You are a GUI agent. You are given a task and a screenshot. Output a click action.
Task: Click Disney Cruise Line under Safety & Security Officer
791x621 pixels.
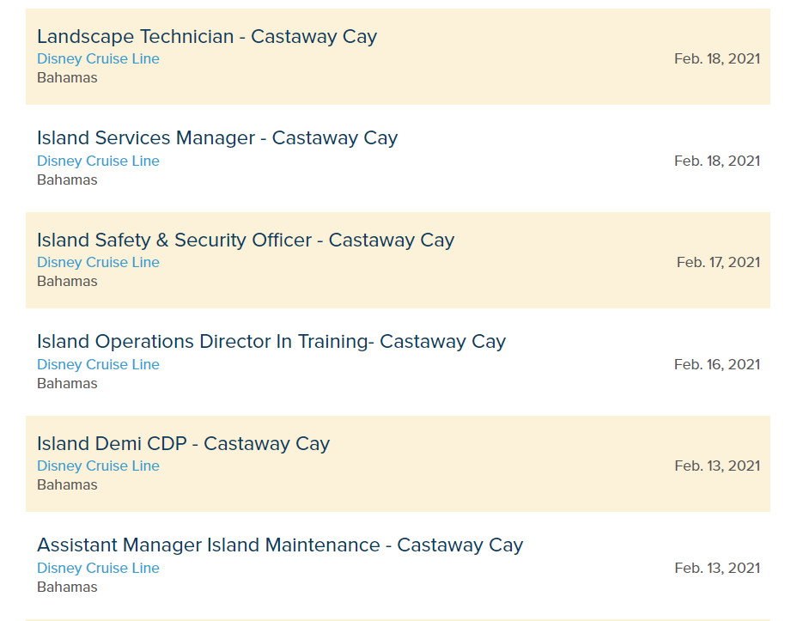pos(98,263)
